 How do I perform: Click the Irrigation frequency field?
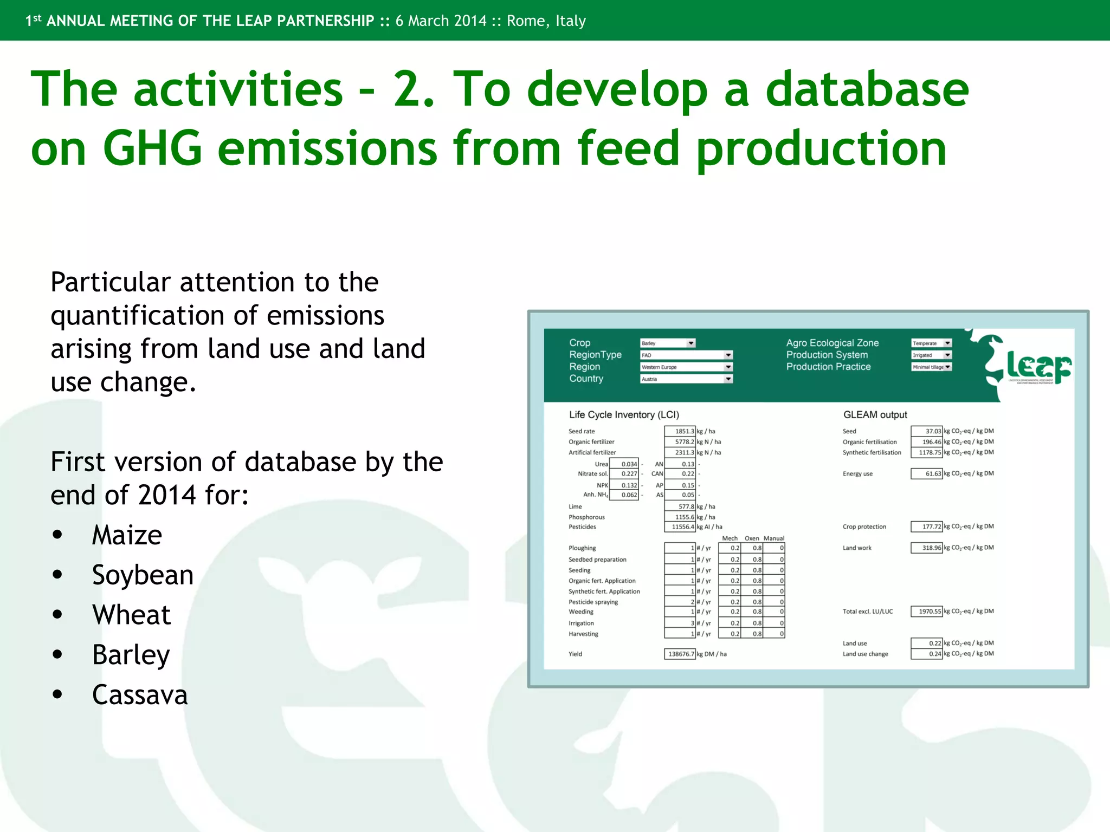point(680,623)
